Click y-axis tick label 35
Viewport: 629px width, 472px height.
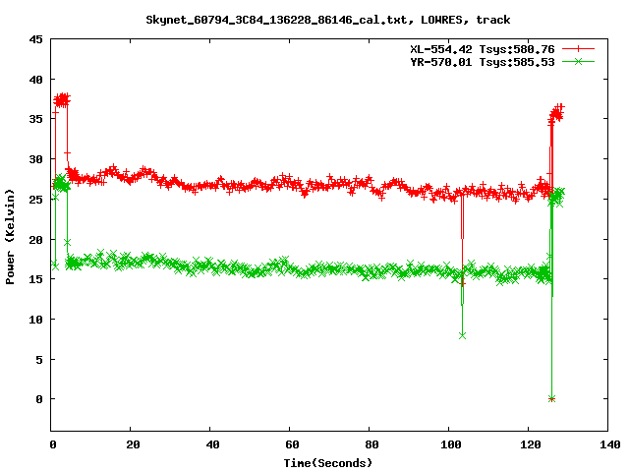click(35, 119)
